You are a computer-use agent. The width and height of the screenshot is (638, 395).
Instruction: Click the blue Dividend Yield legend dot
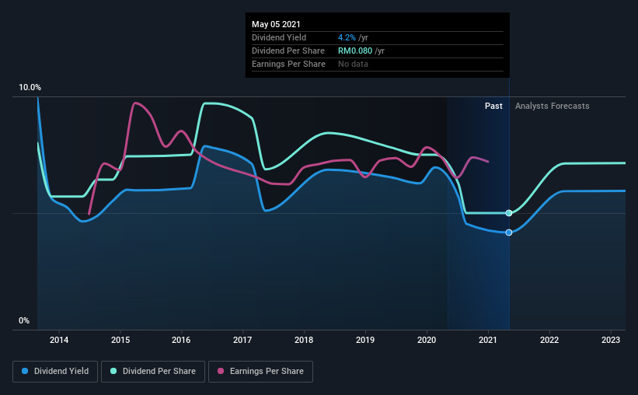[25, 371]
